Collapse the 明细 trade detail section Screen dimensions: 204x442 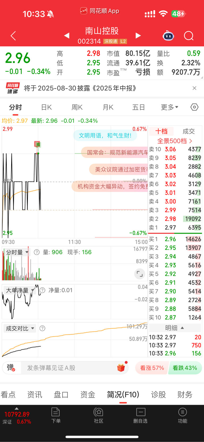coord(175,328)
